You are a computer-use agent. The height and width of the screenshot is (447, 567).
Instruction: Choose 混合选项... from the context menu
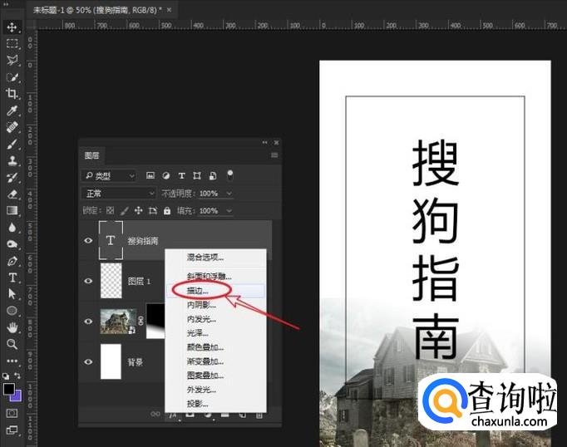pyautogui.click(x=205, y=258)
